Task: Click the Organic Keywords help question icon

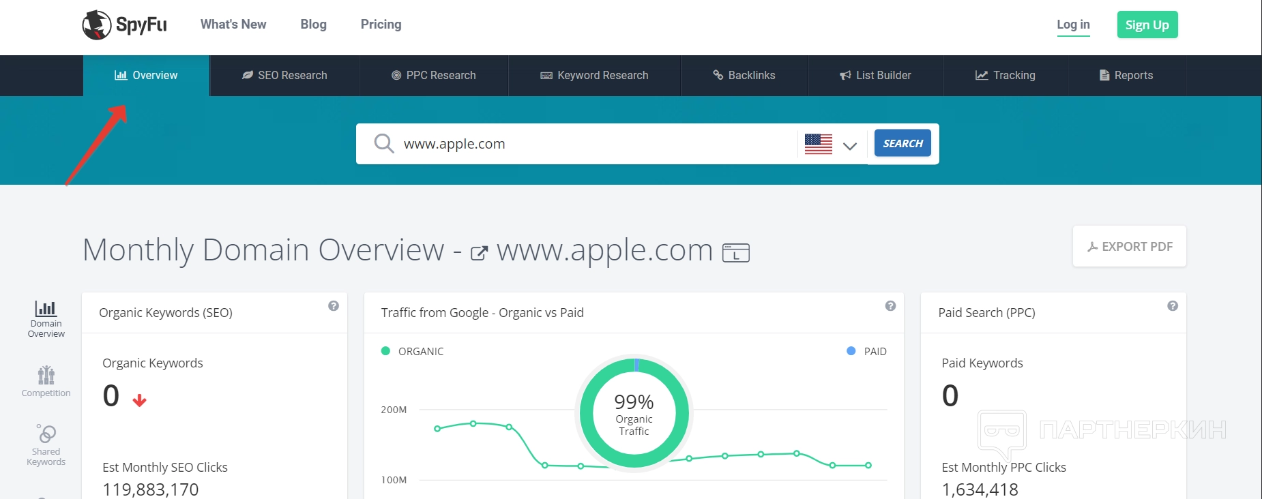Action: point(334,306)
